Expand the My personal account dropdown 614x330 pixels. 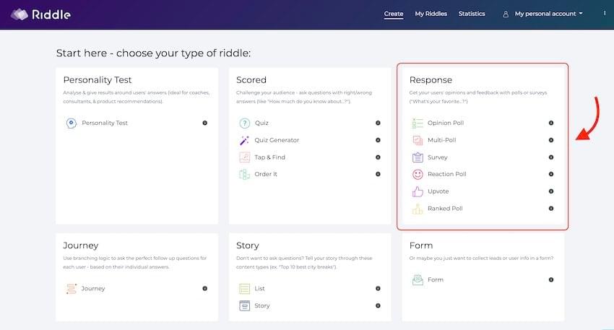[x=543, y=14]
